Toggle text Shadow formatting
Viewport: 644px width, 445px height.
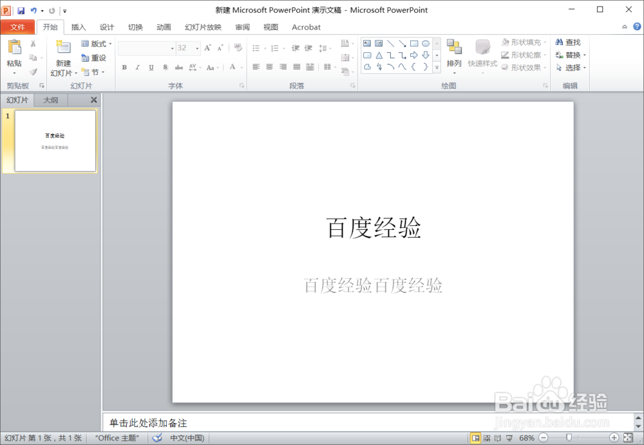pos(165,68)
